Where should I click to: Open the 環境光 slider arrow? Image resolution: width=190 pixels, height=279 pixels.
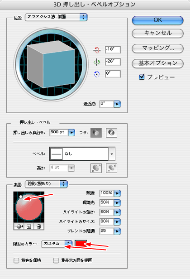pyautogui.click(x=117, y=202)
